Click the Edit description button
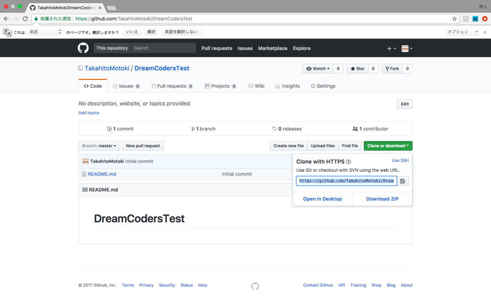The height and width of the screenshot is (306, 491). [x=405, y=104]
